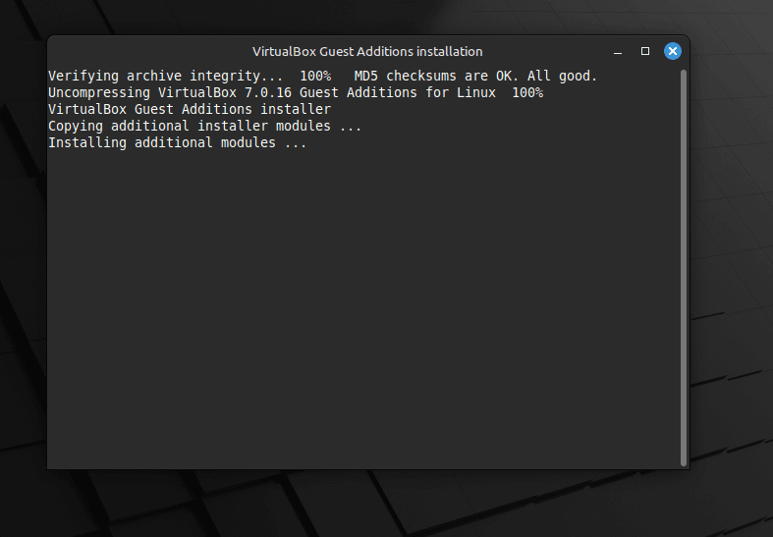The image size is (773, 537).
Task: Click the 100% after "for Linux"
Action: [527, 92]
